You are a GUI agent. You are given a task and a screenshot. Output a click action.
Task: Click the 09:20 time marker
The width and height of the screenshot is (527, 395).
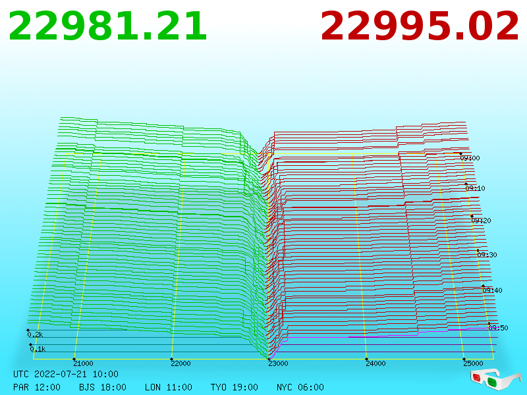482,221
